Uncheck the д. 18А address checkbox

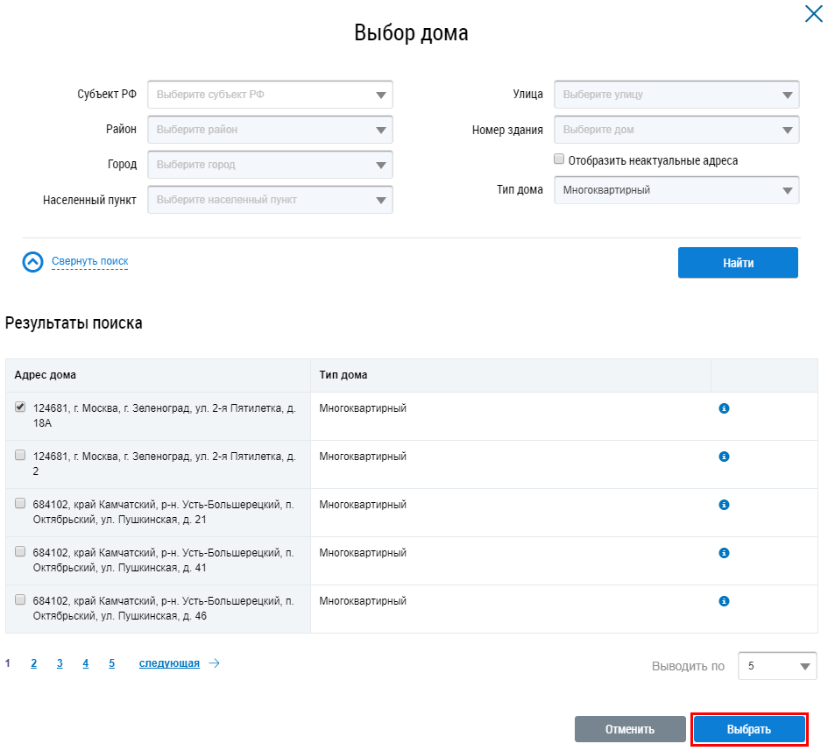pyautogui.click(x=20, y=407)
